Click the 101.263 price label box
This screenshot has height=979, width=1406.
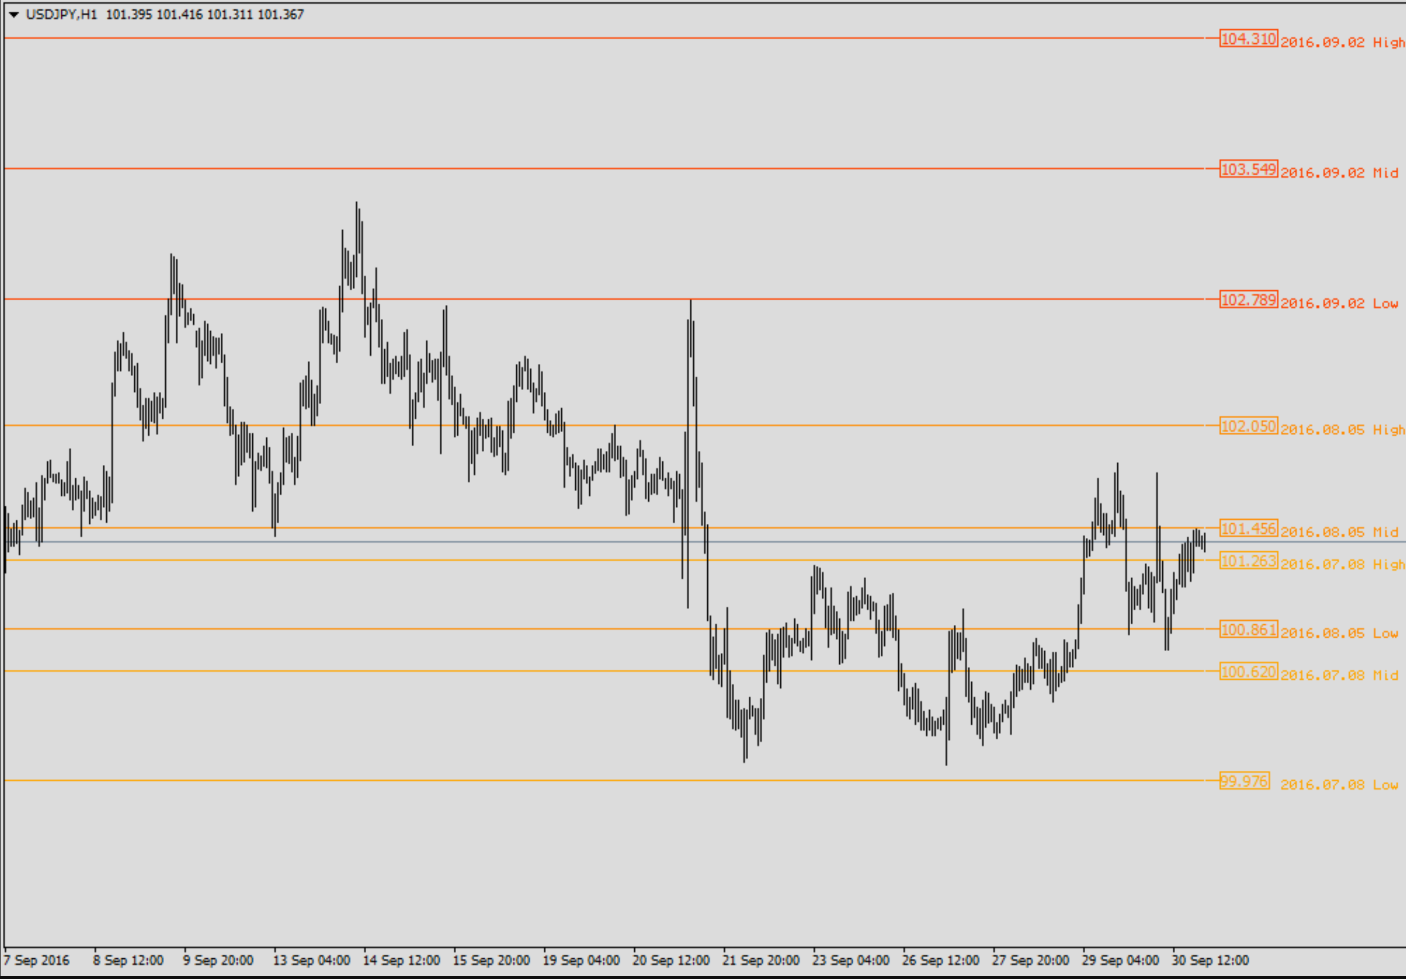pyautogui.click(x=1248, y=560)
